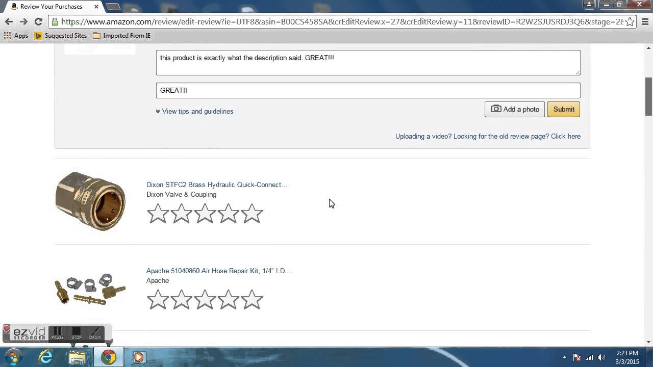Pause the ezvid recording
This screenshot has height=367, width=653.
tap(58, 333)
